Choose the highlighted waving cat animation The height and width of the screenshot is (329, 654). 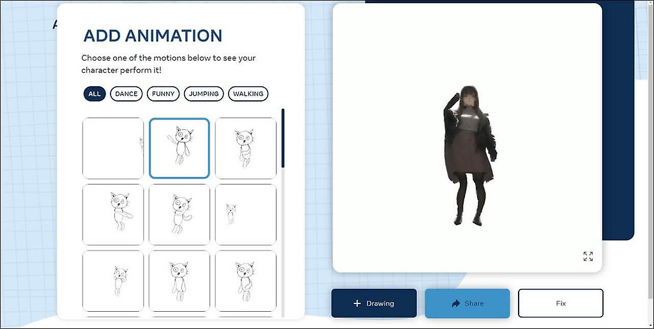[x=179, y=148]
